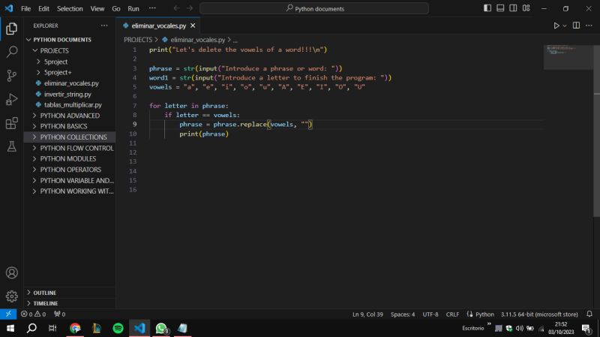Toggle the primary side bar layout icon
This screenshot has width=600, height=337.
[x=487, y=8]
